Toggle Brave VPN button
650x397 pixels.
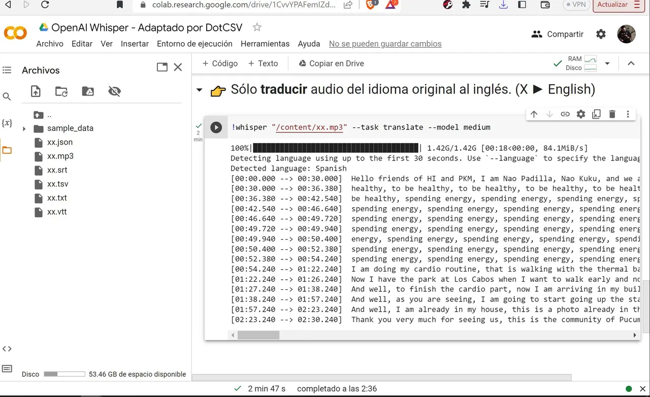(575, 5)
